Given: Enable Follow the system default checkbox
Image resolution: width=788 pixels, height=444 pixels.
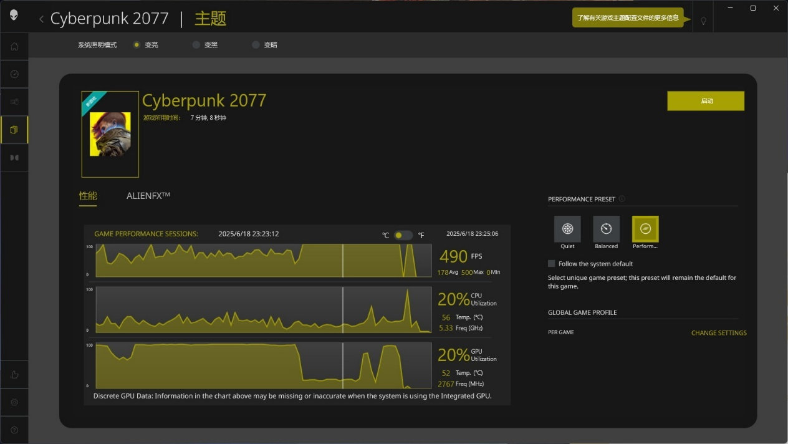Looking at the screenshot, I should tap(551, 264).
